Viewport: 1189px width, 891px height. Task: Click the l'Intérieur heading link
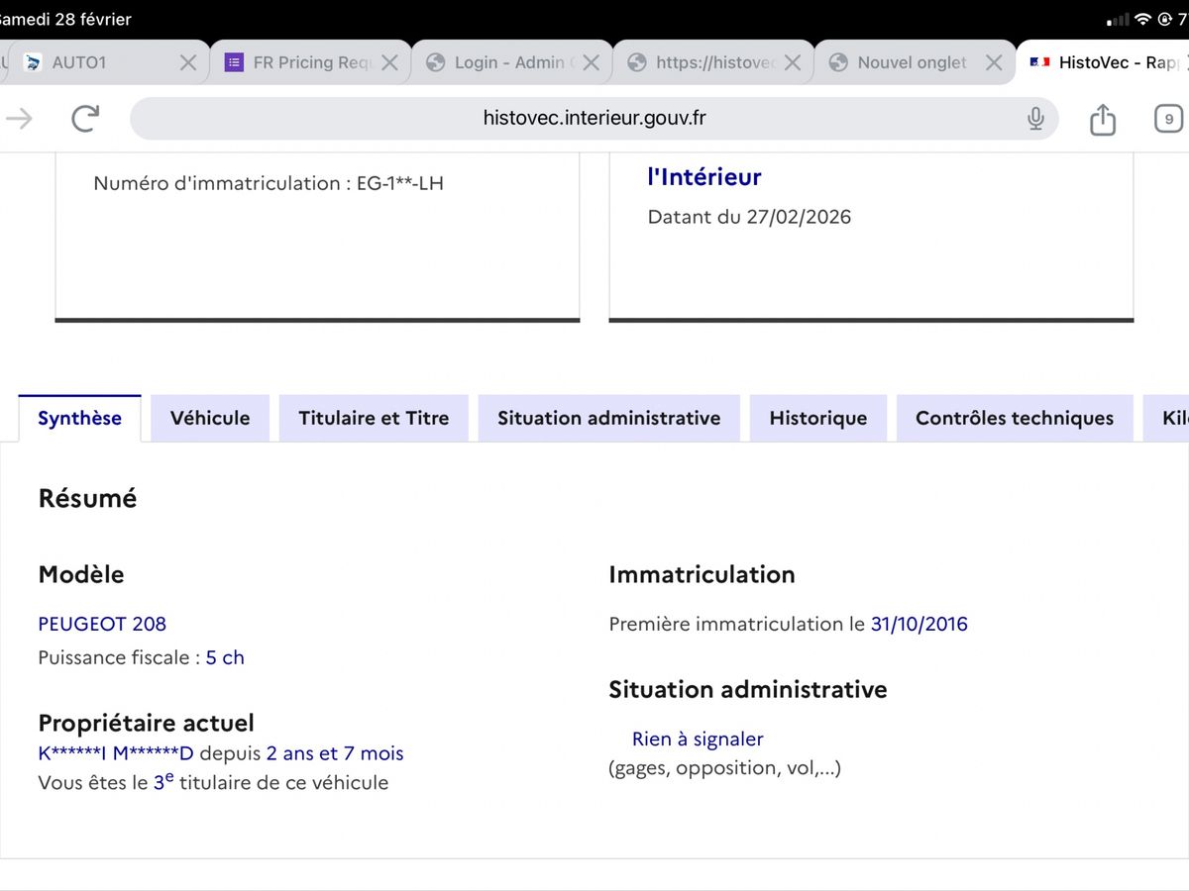point(704,177)
